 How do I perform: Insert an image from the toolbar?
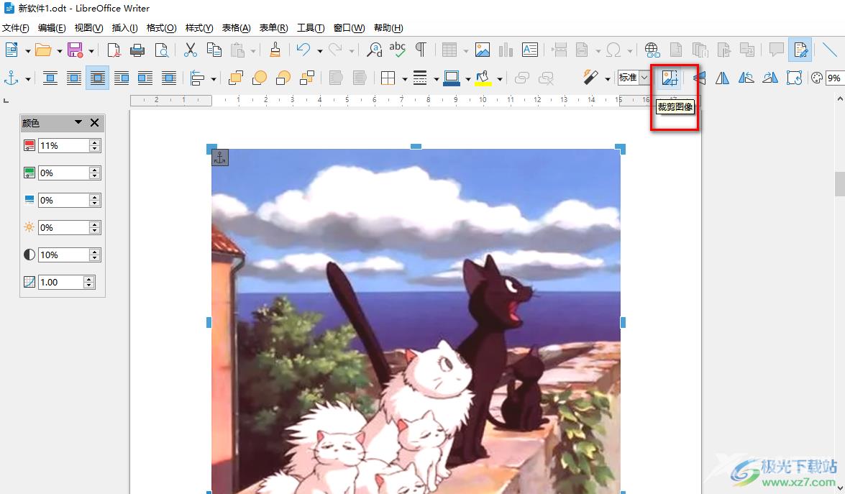point(483,50)
